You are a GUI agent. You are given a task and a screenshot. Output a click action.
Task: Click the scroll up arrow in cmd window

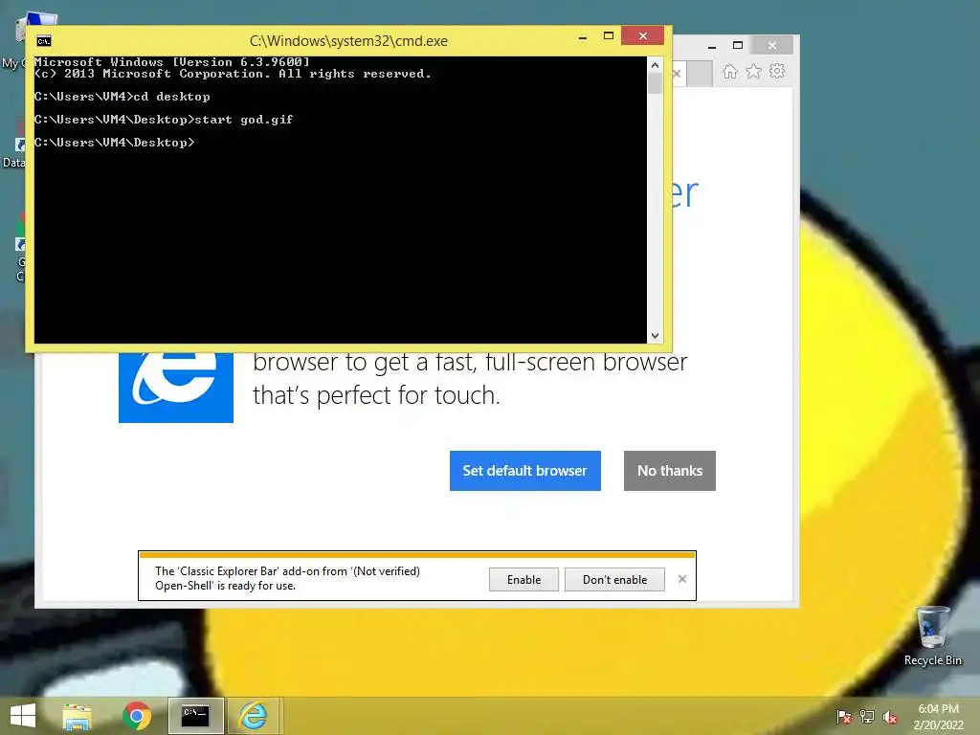[x=655, y=65]
